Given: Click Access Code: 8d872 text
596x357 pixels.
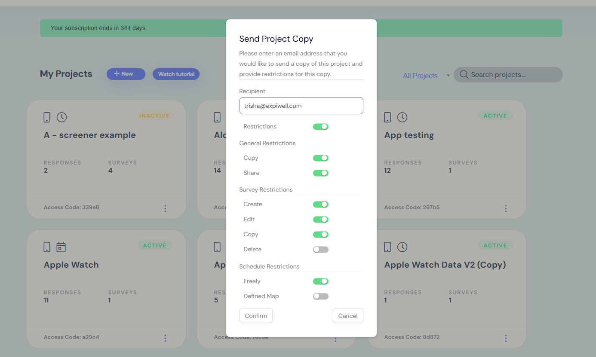Looking at the screenshot, I should tap(412, 337).
